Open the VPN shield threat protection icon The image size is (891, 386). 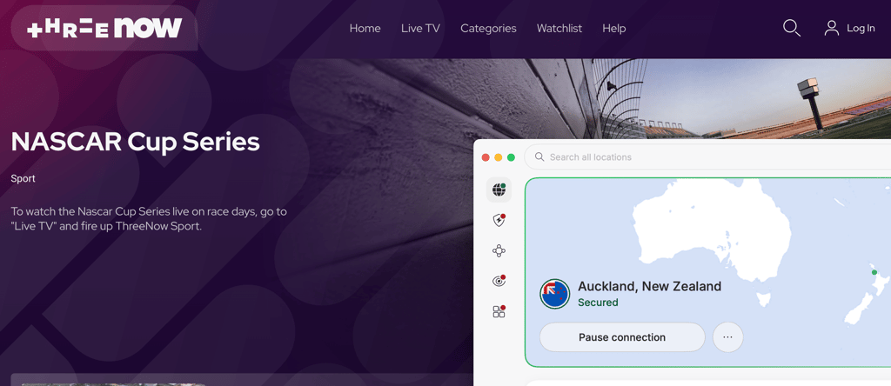point(499,220)
